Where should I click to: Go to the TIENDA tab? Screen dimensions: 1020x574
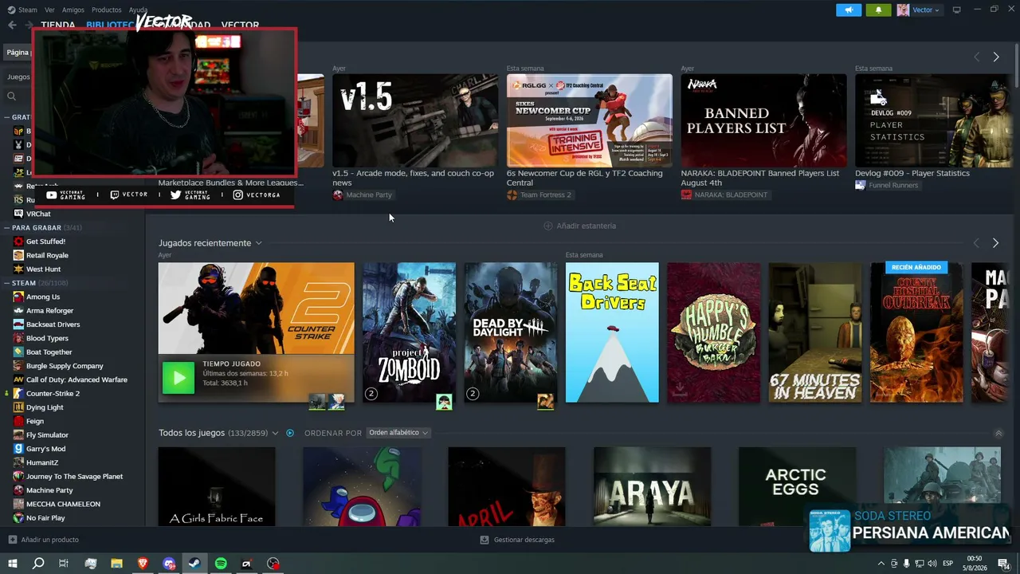click(x=58, y=25)
